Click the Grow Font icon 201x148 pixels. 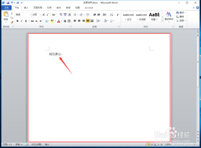[43, 14]
